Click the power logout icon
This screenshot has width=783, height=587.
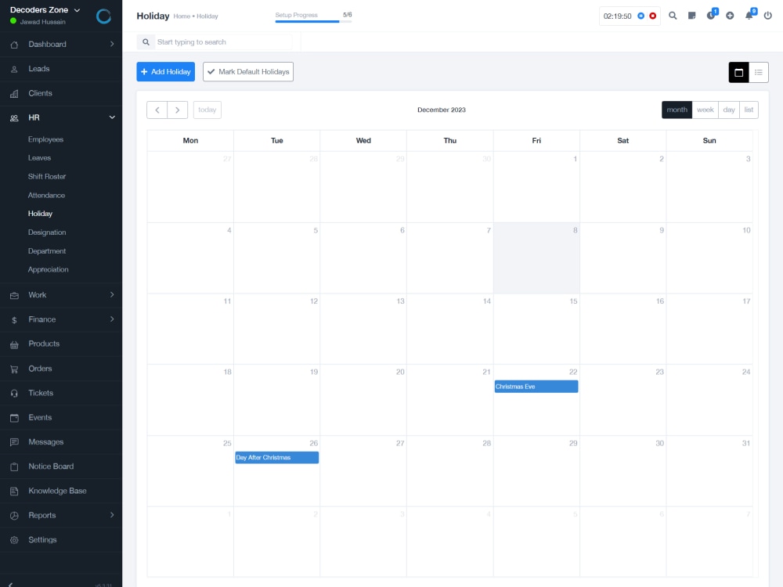pyautogui.click(x=768, y=16)
